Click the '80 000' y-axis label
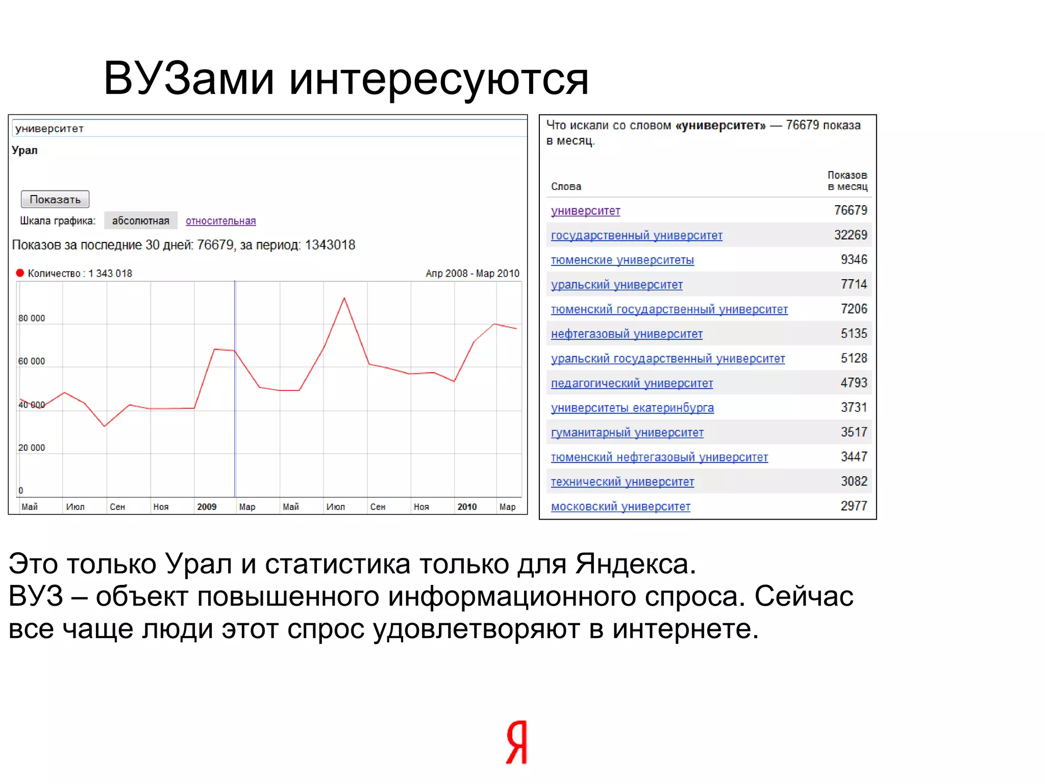This screenshot has height=784, width=1045. (x=32, y=318)
